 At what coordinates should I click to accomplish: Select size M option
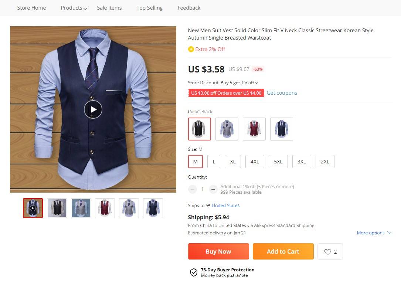[x=195, y=162]
